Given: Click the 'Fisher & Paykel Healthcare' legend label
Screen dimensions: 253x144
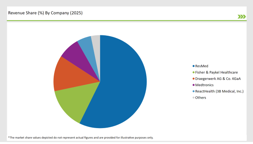Looking at the screenshot, I should click(x=216, y=73).
